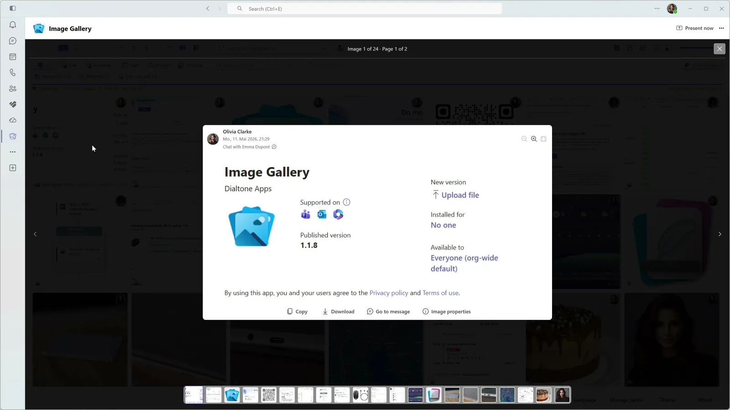The height and width of the screenshot is (410, 730).
Task: Click Go to message
Action: [x=388, y=312]
